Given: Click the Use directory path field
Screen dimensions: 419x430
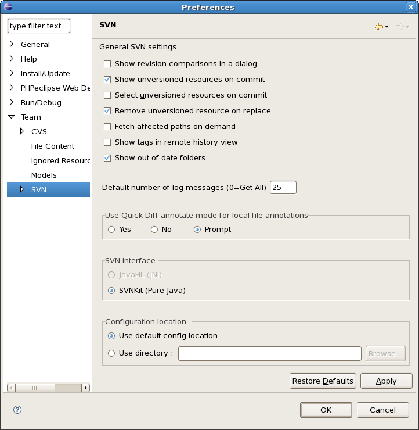Looking at the screenshot, I should coord(270,353).
